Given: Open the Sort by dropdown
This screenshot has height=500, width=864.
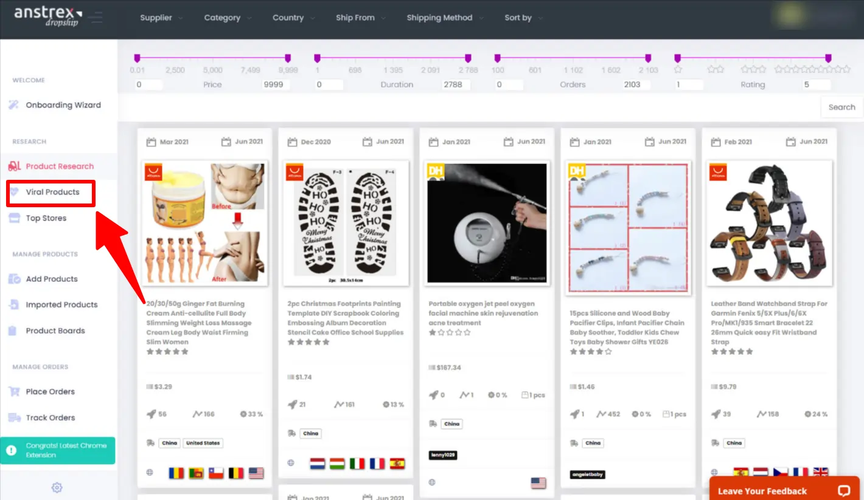Looking at the screenshot, I should coord(523,18).
